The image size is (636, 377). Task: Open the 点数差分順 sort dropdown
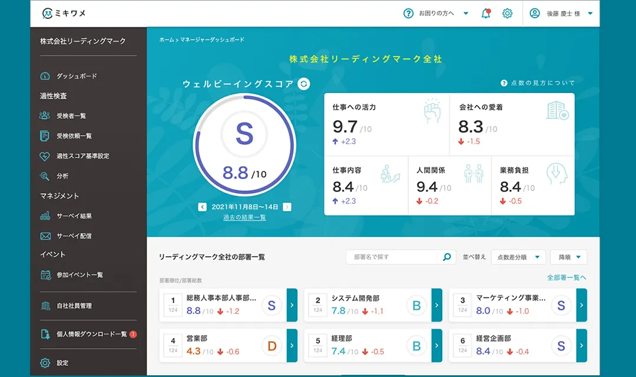pyautogui.click(x=518, y=257)
